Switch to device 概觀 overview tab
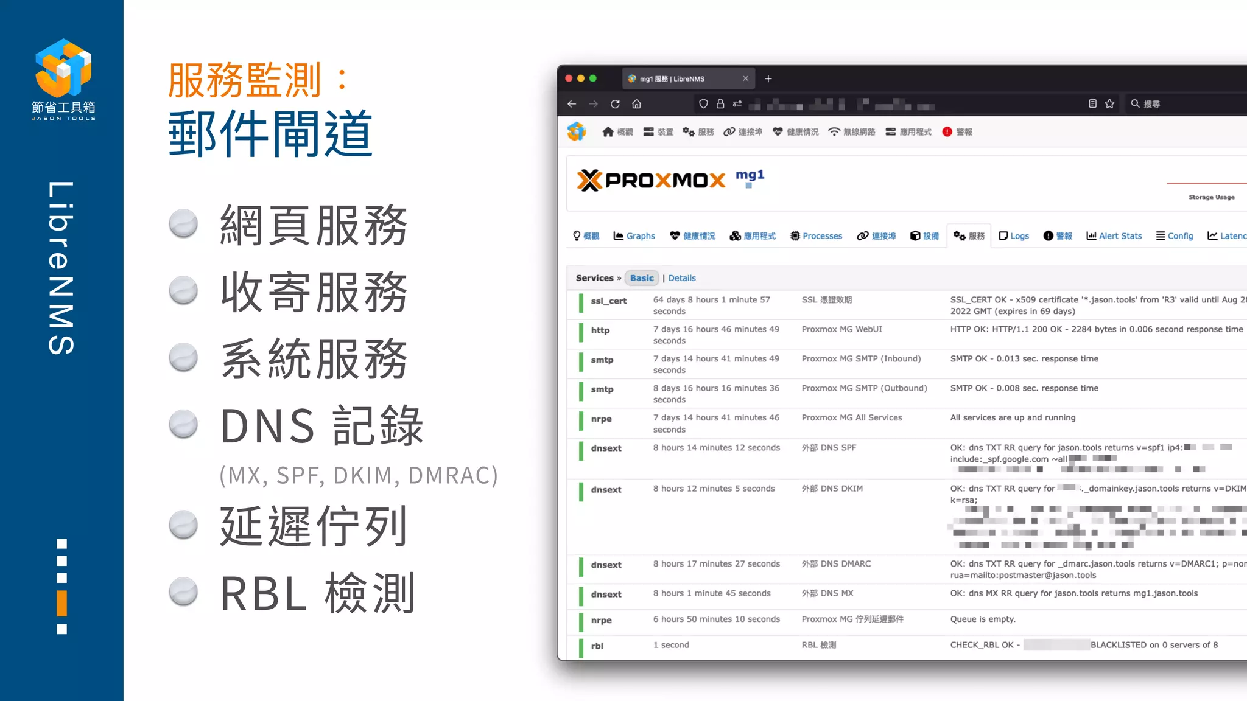 click(x=586, y=236)
